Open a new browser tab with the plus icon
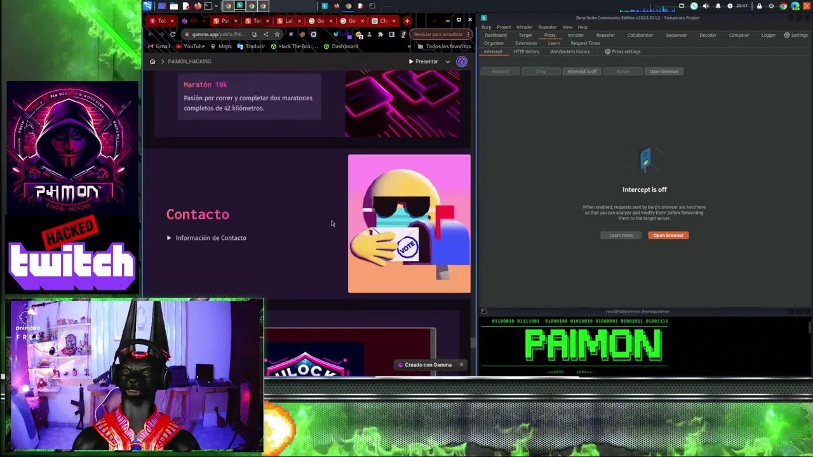This screenshot has width=813, height=457. [x=407, y=21]
